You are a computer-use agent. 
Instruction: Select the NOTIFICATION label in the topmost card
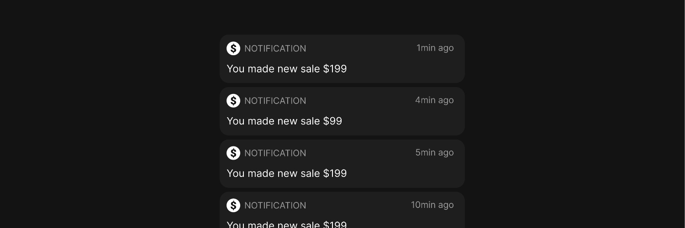[x=275, y=48]
